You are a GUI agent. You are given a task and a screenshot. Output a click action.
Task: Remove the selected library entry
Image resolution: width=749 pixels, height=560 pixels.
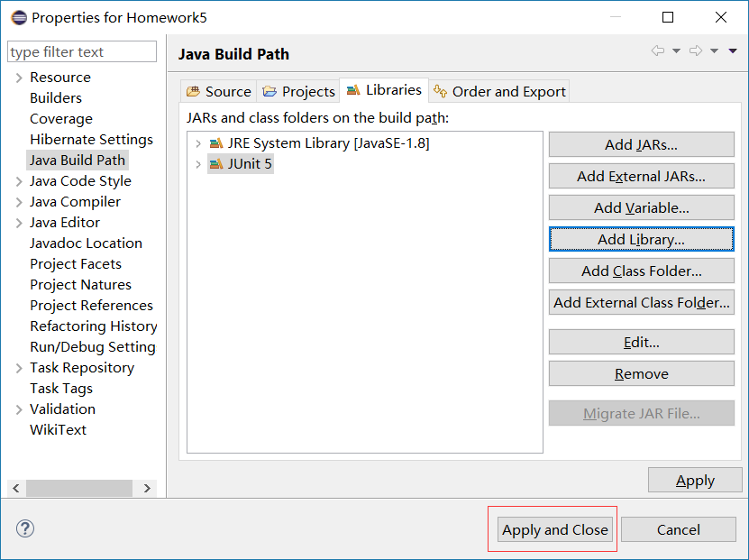click(641, 373)
